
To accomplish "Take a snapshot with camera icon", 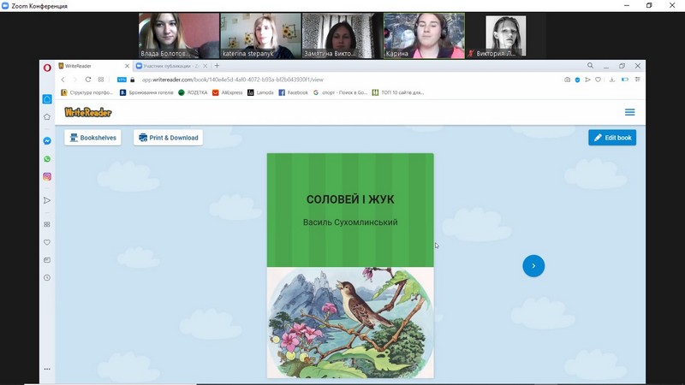I will 567,80.
